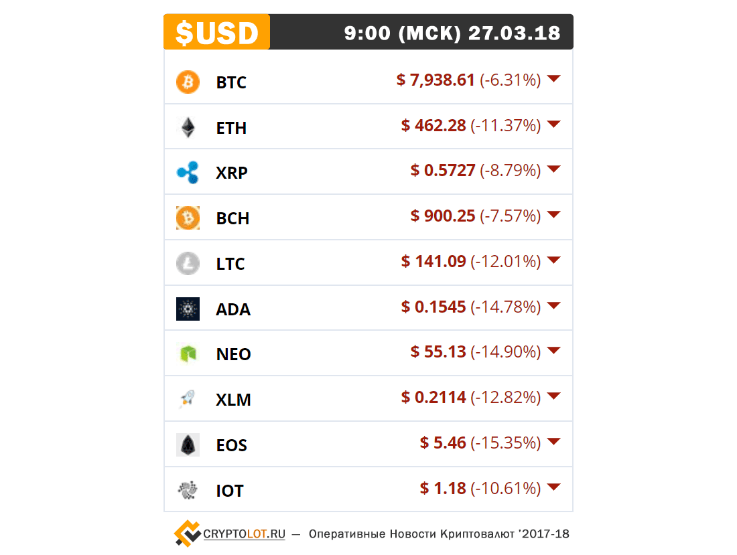
Task: Click the Bitcoin BTC coin icon
Action: coord(188,82)
